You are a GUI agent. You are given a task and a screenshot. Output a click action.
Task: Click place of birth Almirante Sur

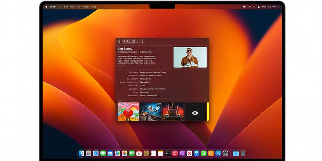146,79
